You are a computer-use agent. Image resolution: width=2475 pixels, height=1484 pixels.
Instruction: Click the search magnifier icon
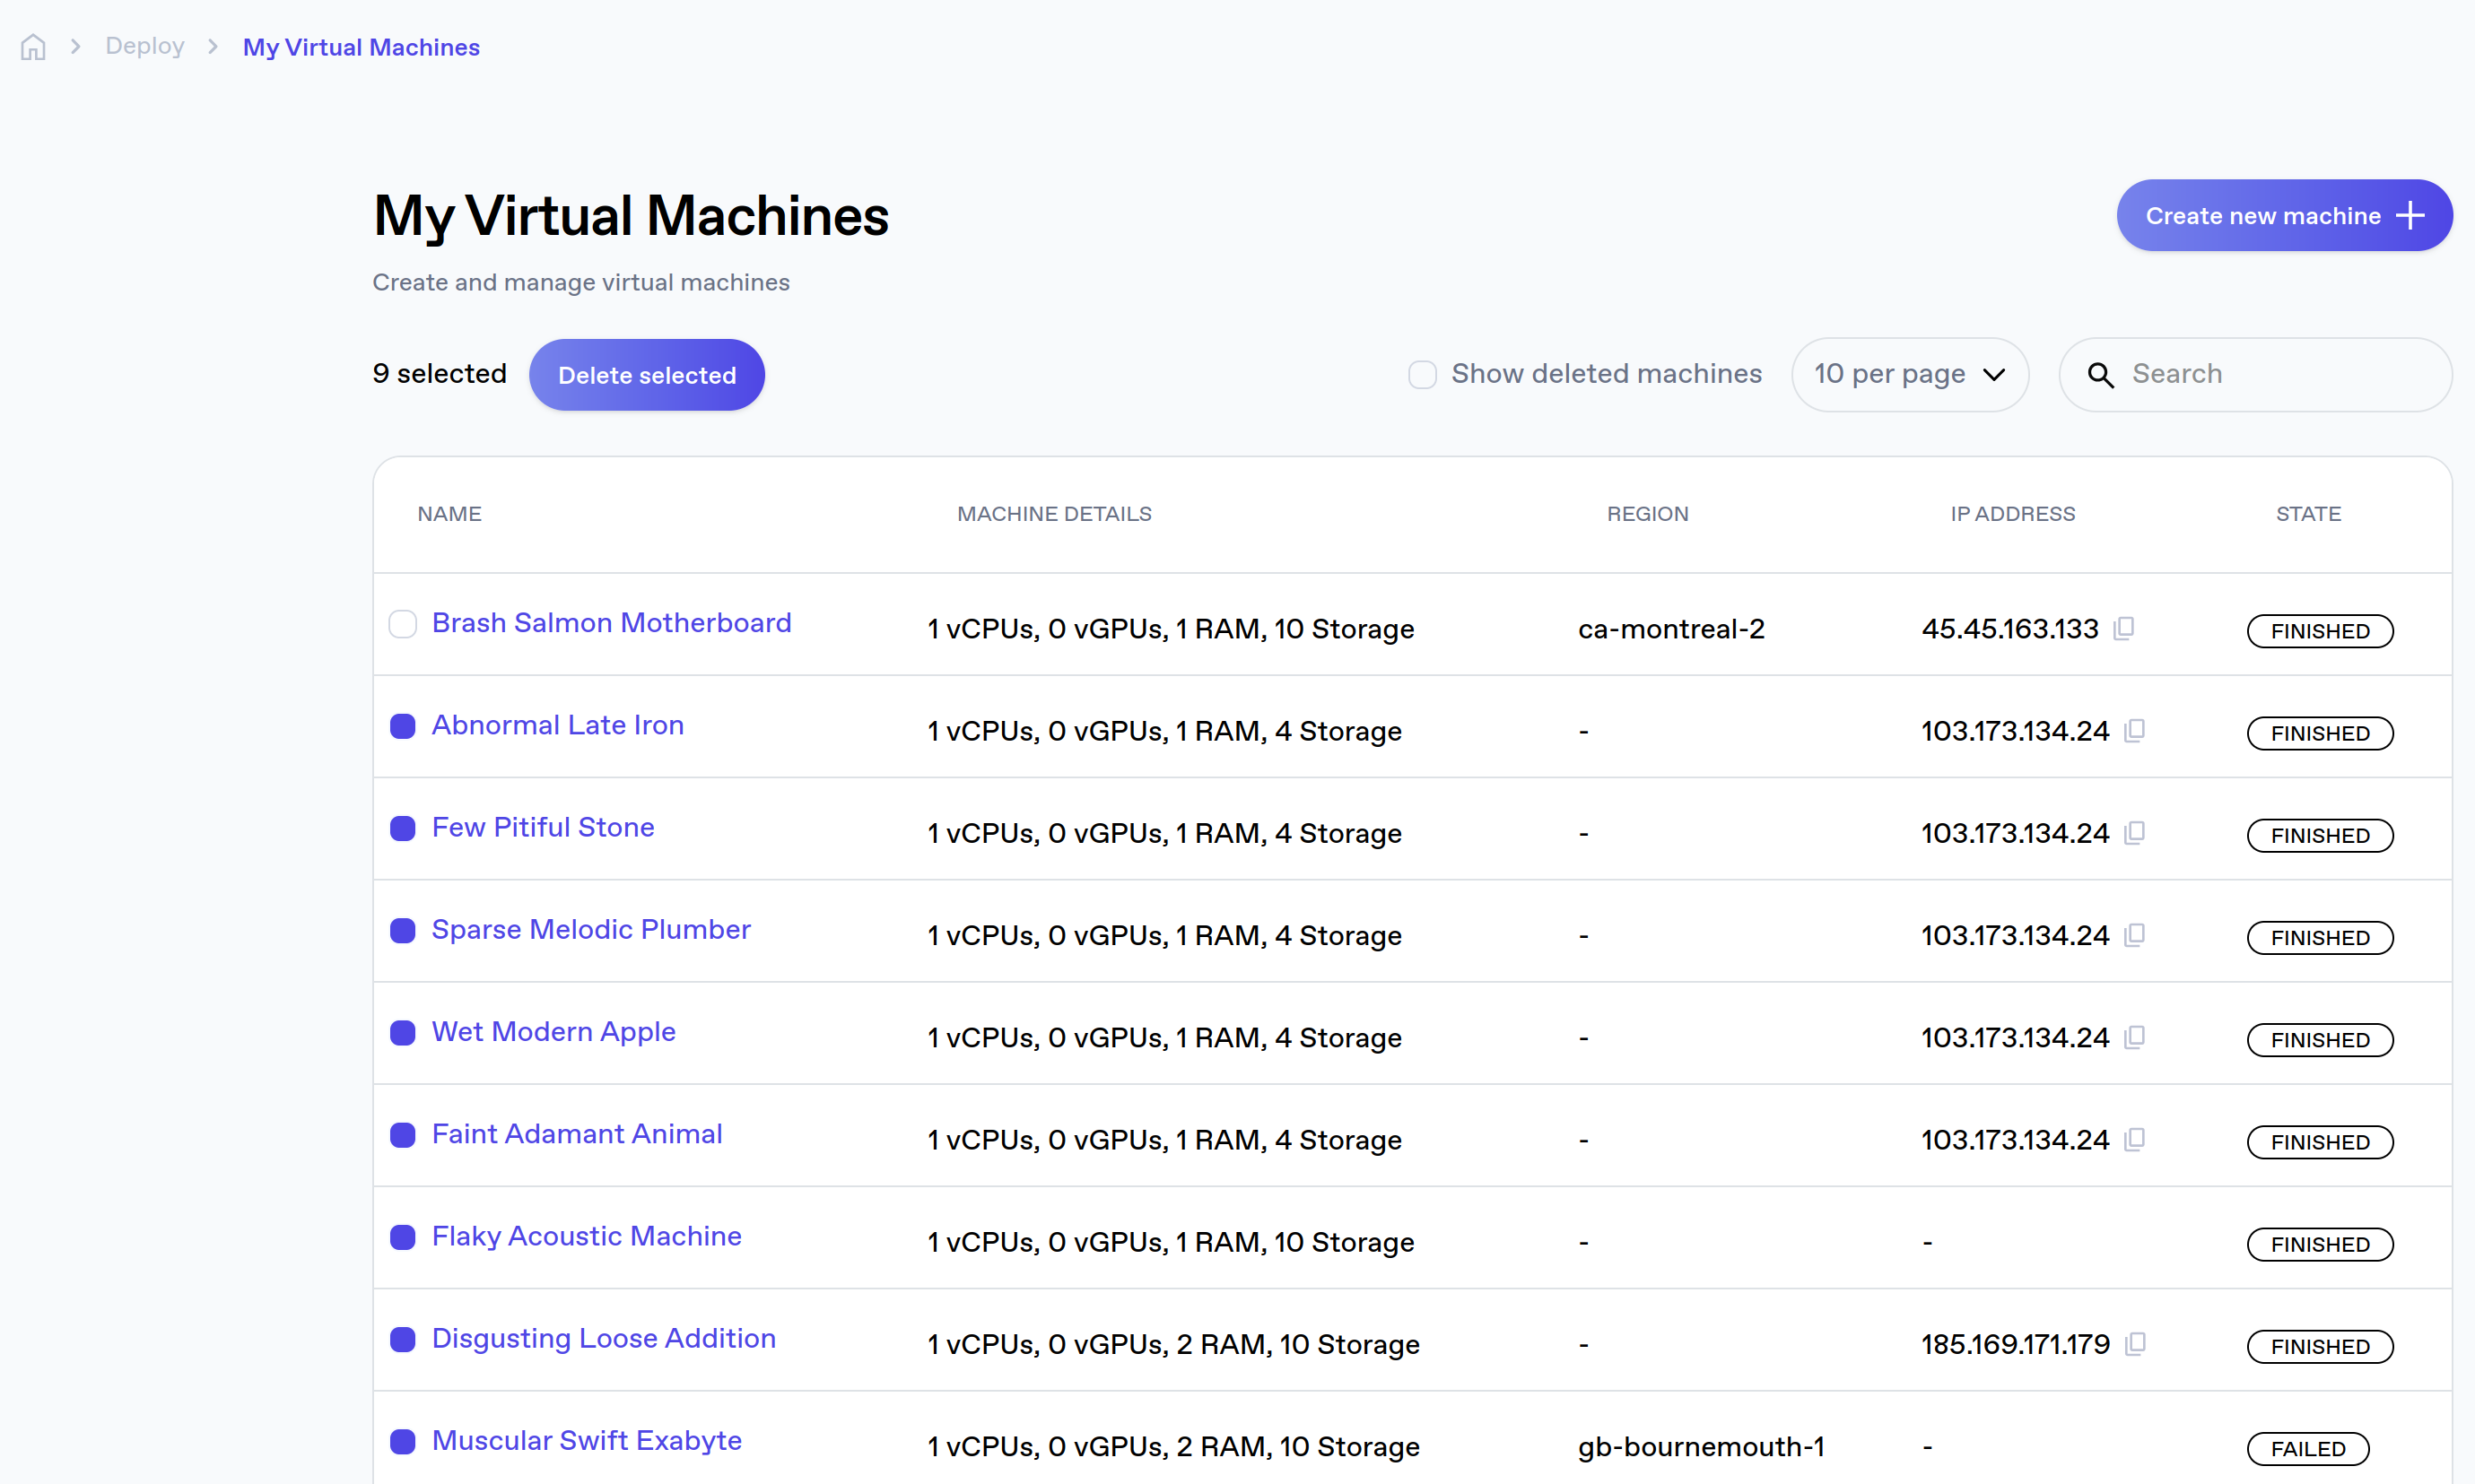2101,374
